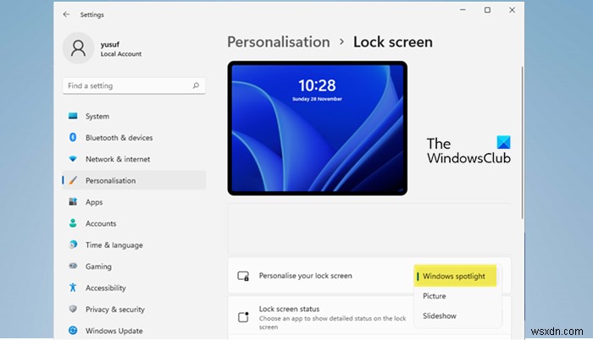
Task: Click the yusuf user avatar icon
Action: tap(78, 48)
